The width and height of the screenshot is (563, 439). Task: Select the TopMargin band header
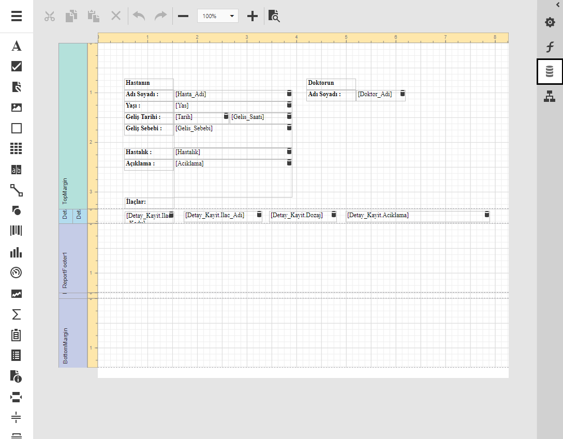coord(73,126)
